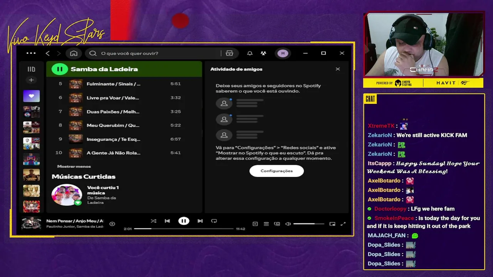Click the streamer webcam feed

click(x=423, y=45)
